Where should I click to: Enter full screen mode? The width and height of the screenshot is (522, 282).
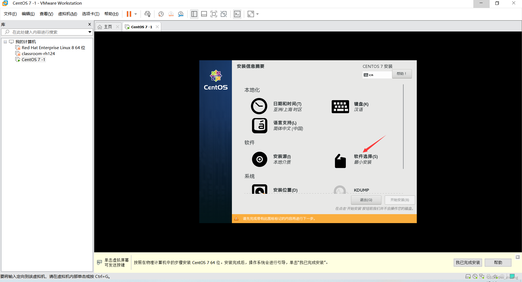(x=214, y=14)
